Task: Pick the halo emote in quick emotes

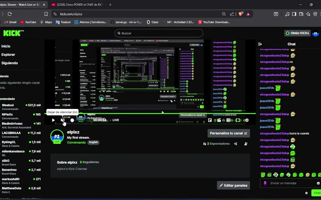Action: tap(263, 175)
